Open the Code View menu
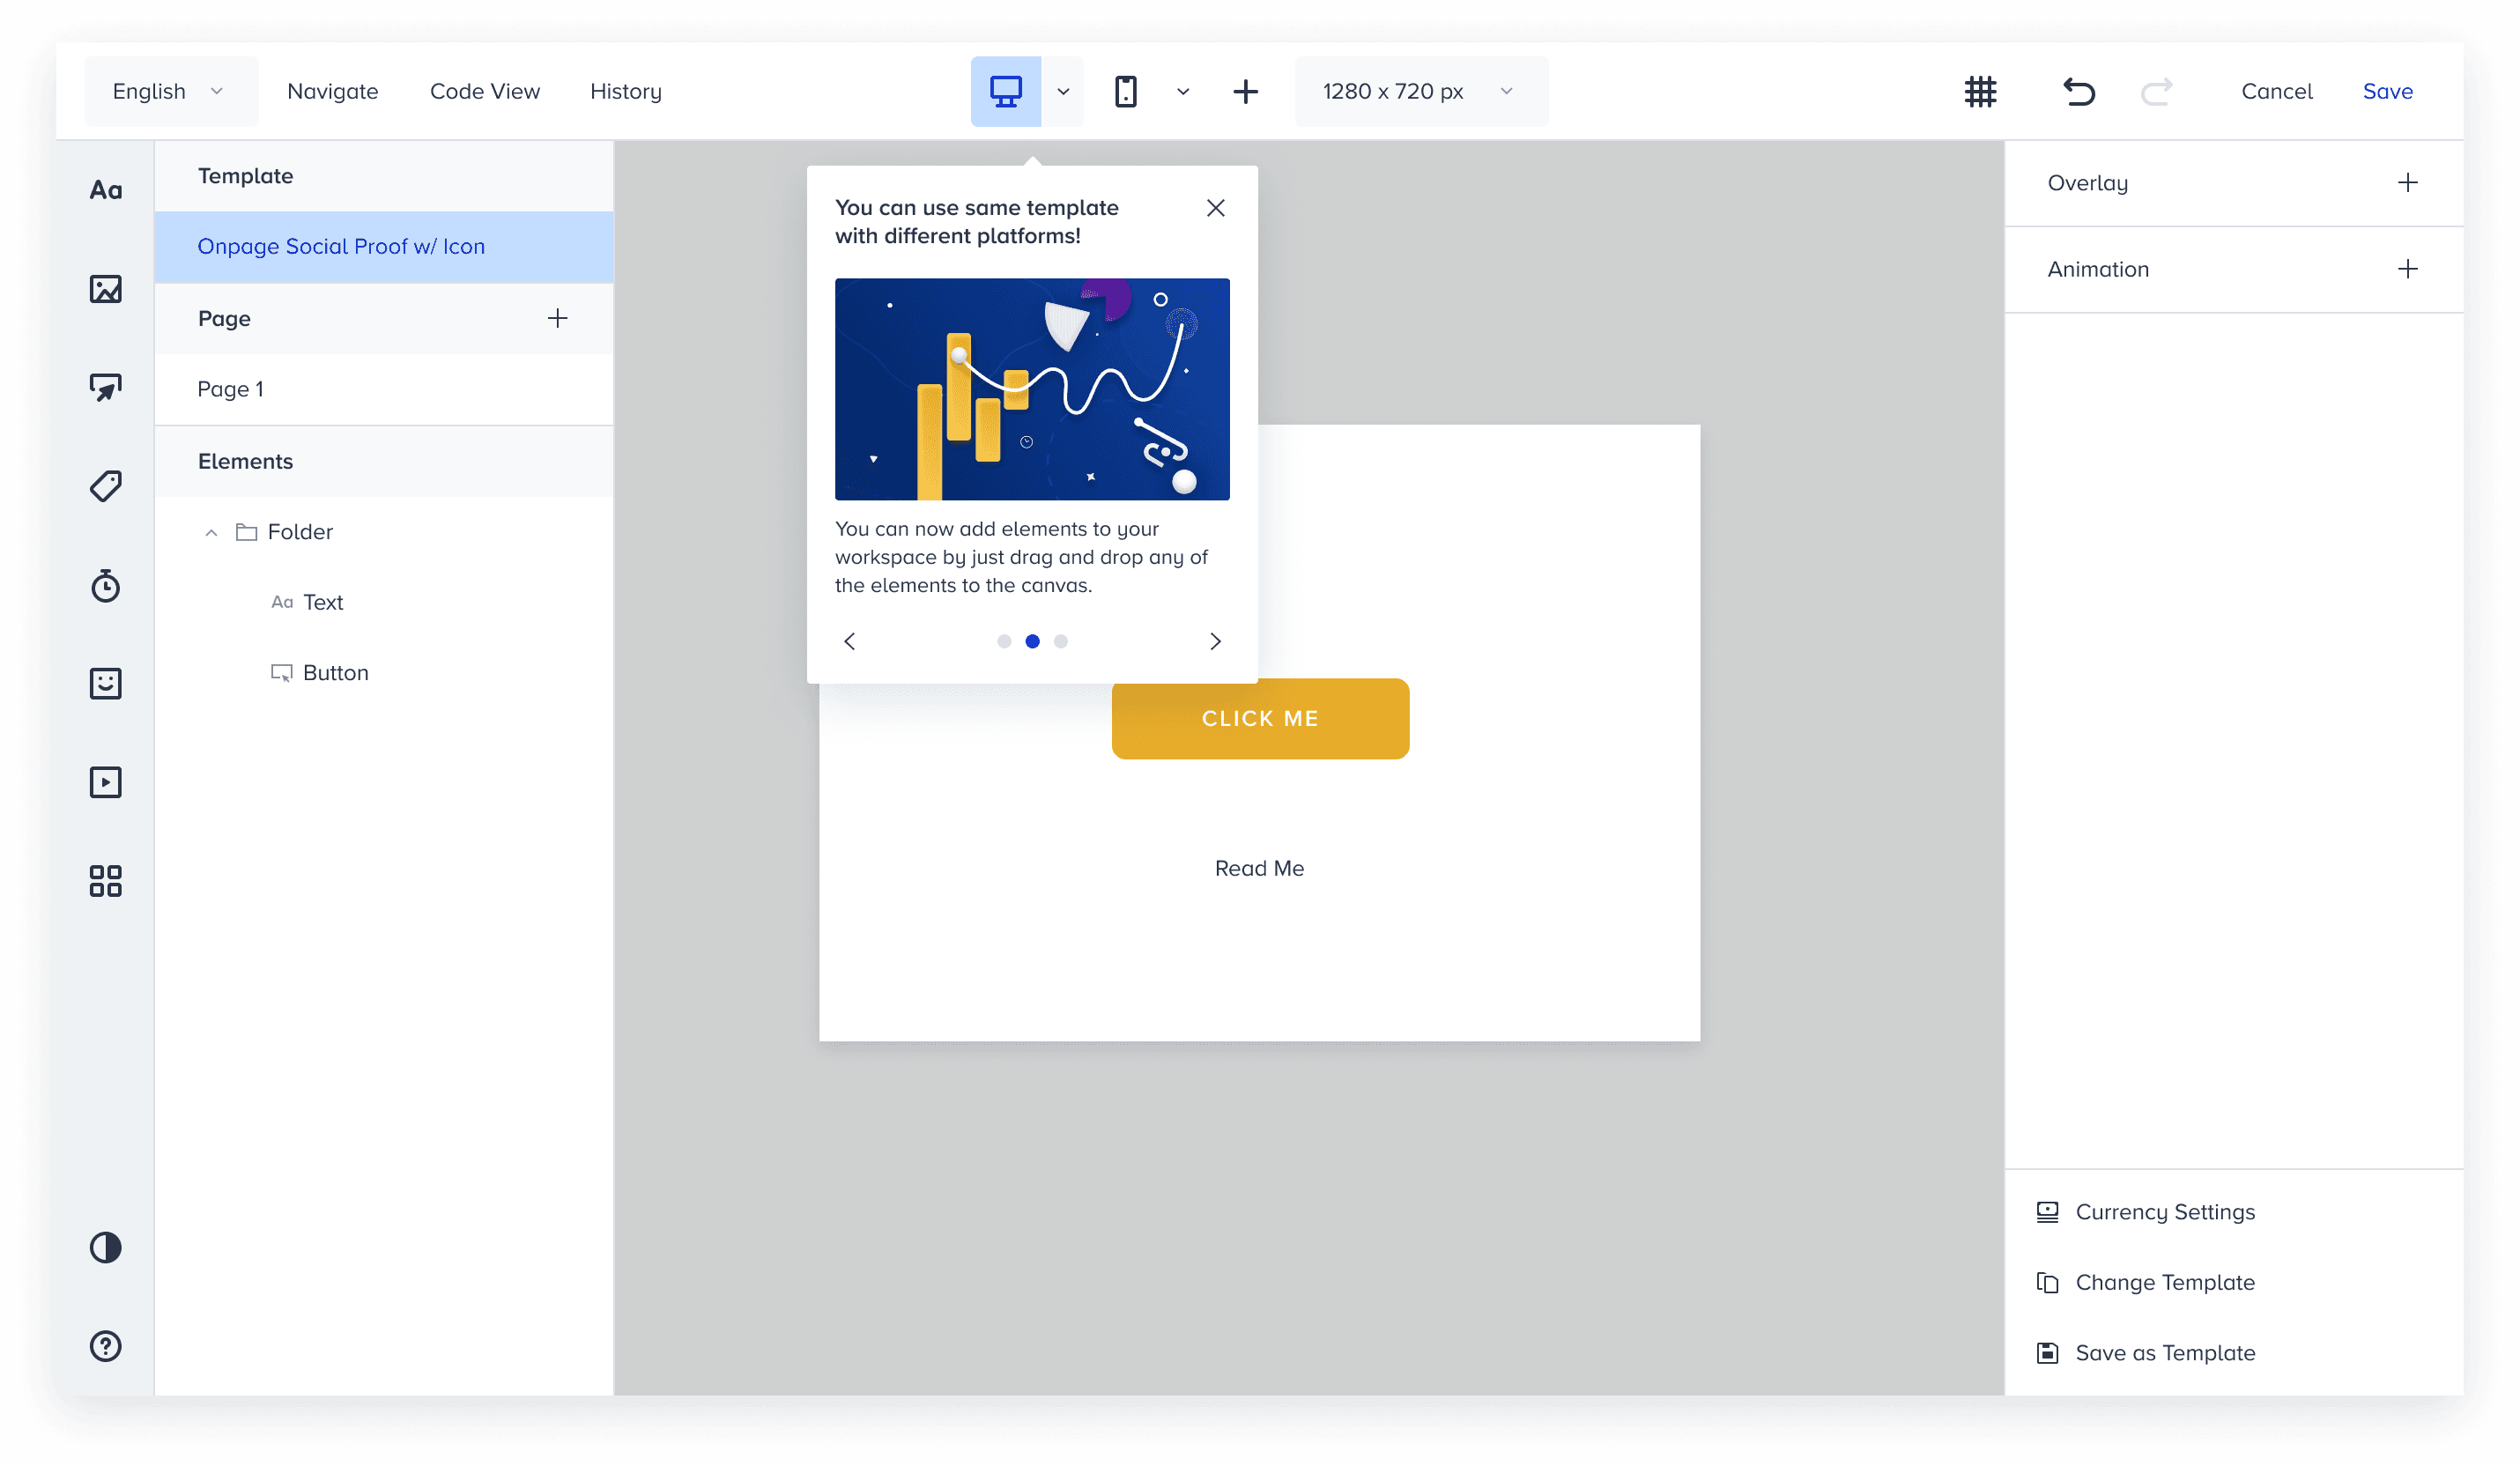 click(x=484, y=91)
